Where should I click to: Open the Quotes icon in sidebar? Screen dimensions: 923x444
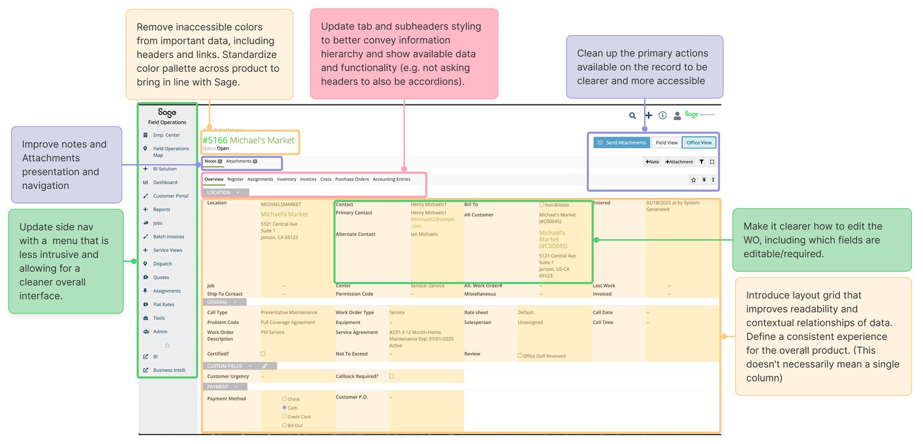[x=145, y=277]
